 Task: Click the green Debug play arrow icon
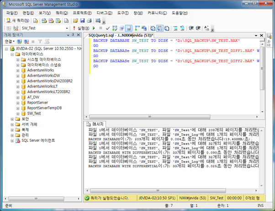click(94, 28)
